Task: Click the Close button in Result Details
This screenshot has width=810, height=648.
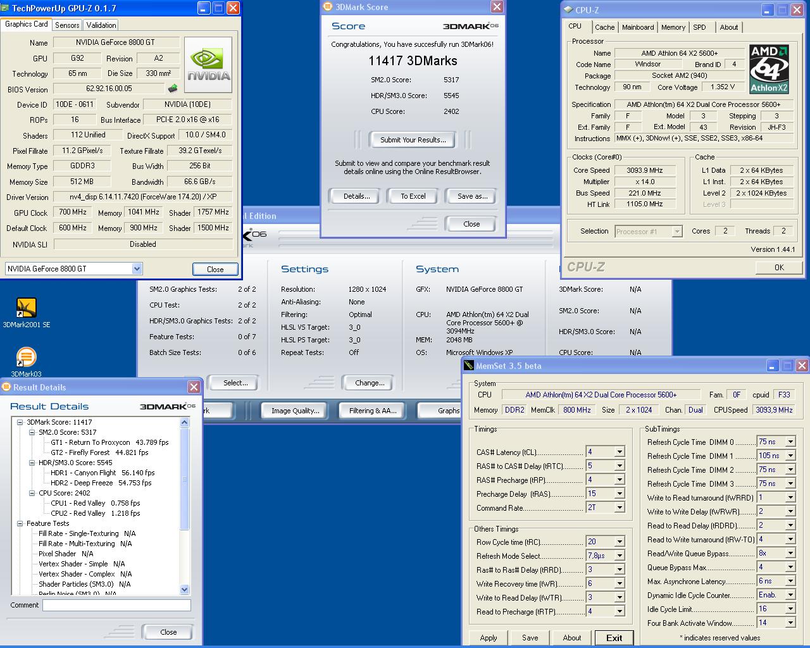Action: click(x=168, y=632)
